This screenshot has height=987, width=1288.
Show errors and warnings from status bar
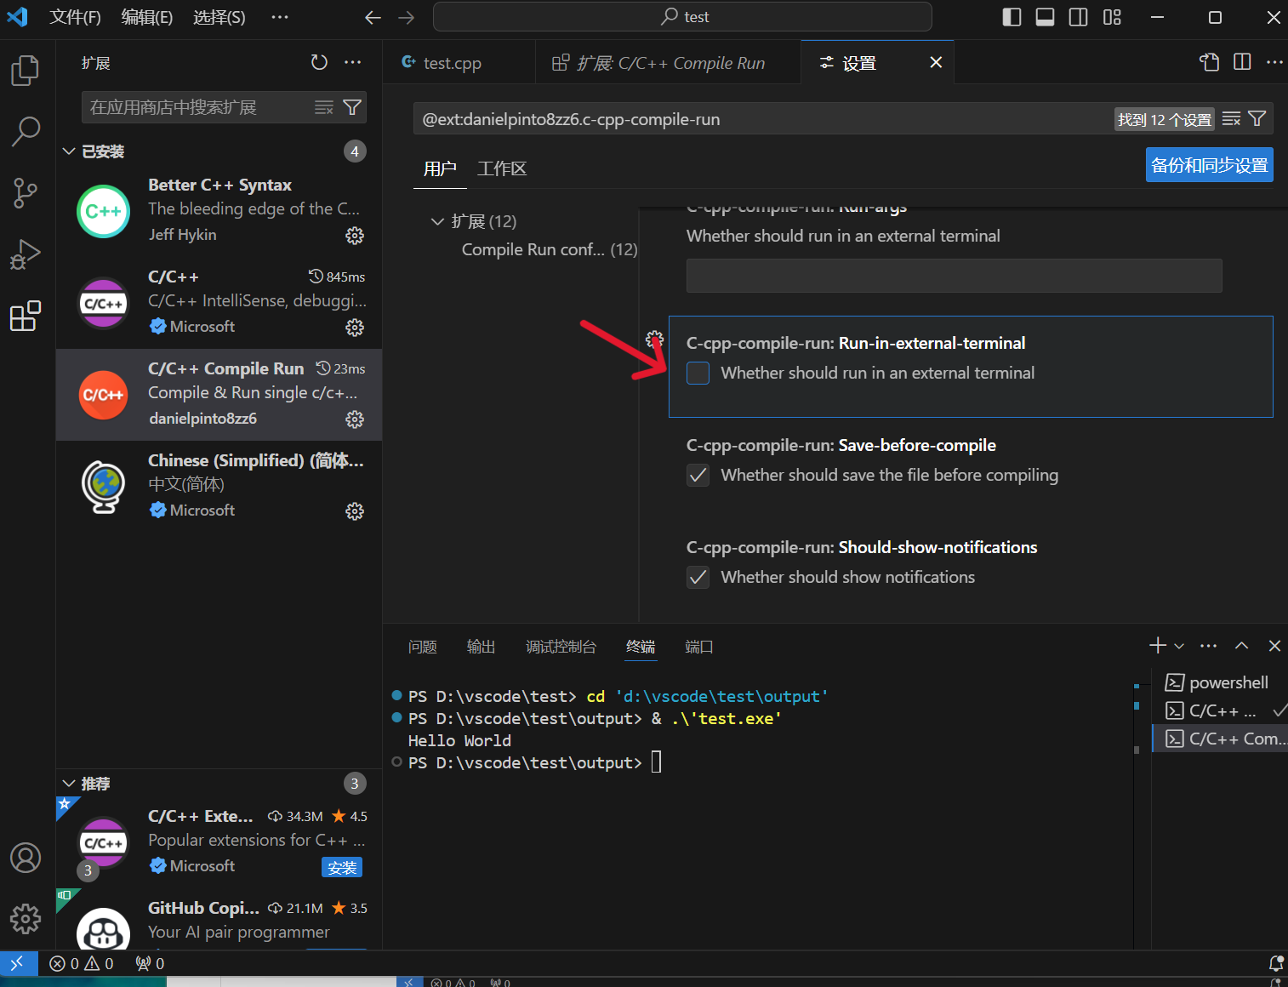(x=82, y=963)
